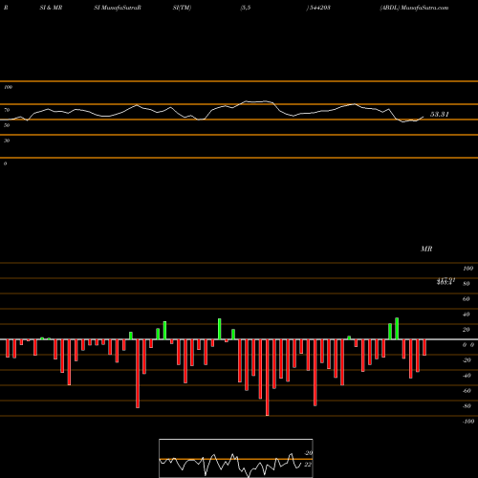Click the -100 label on MR axis

tap(468, 422)
